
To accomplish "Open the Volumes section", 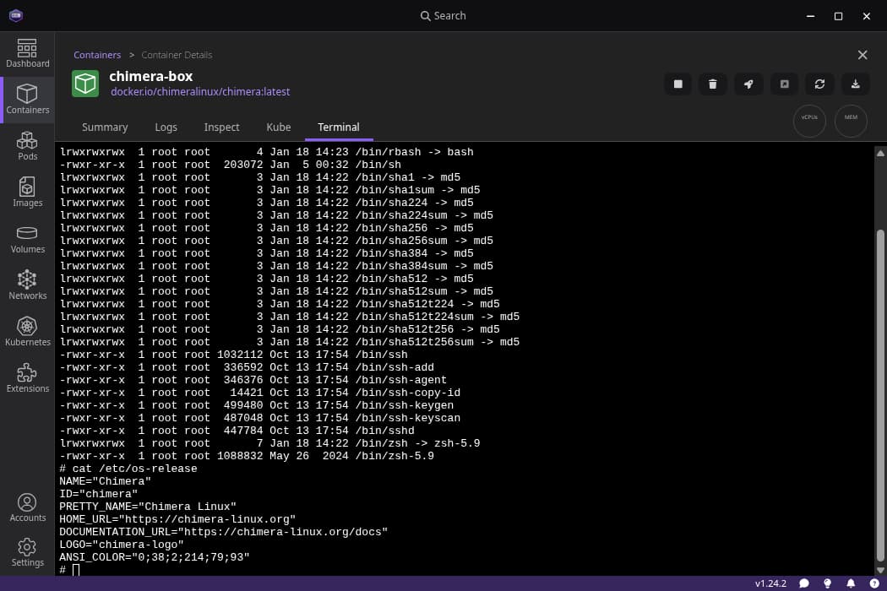I will pos(27,239).
